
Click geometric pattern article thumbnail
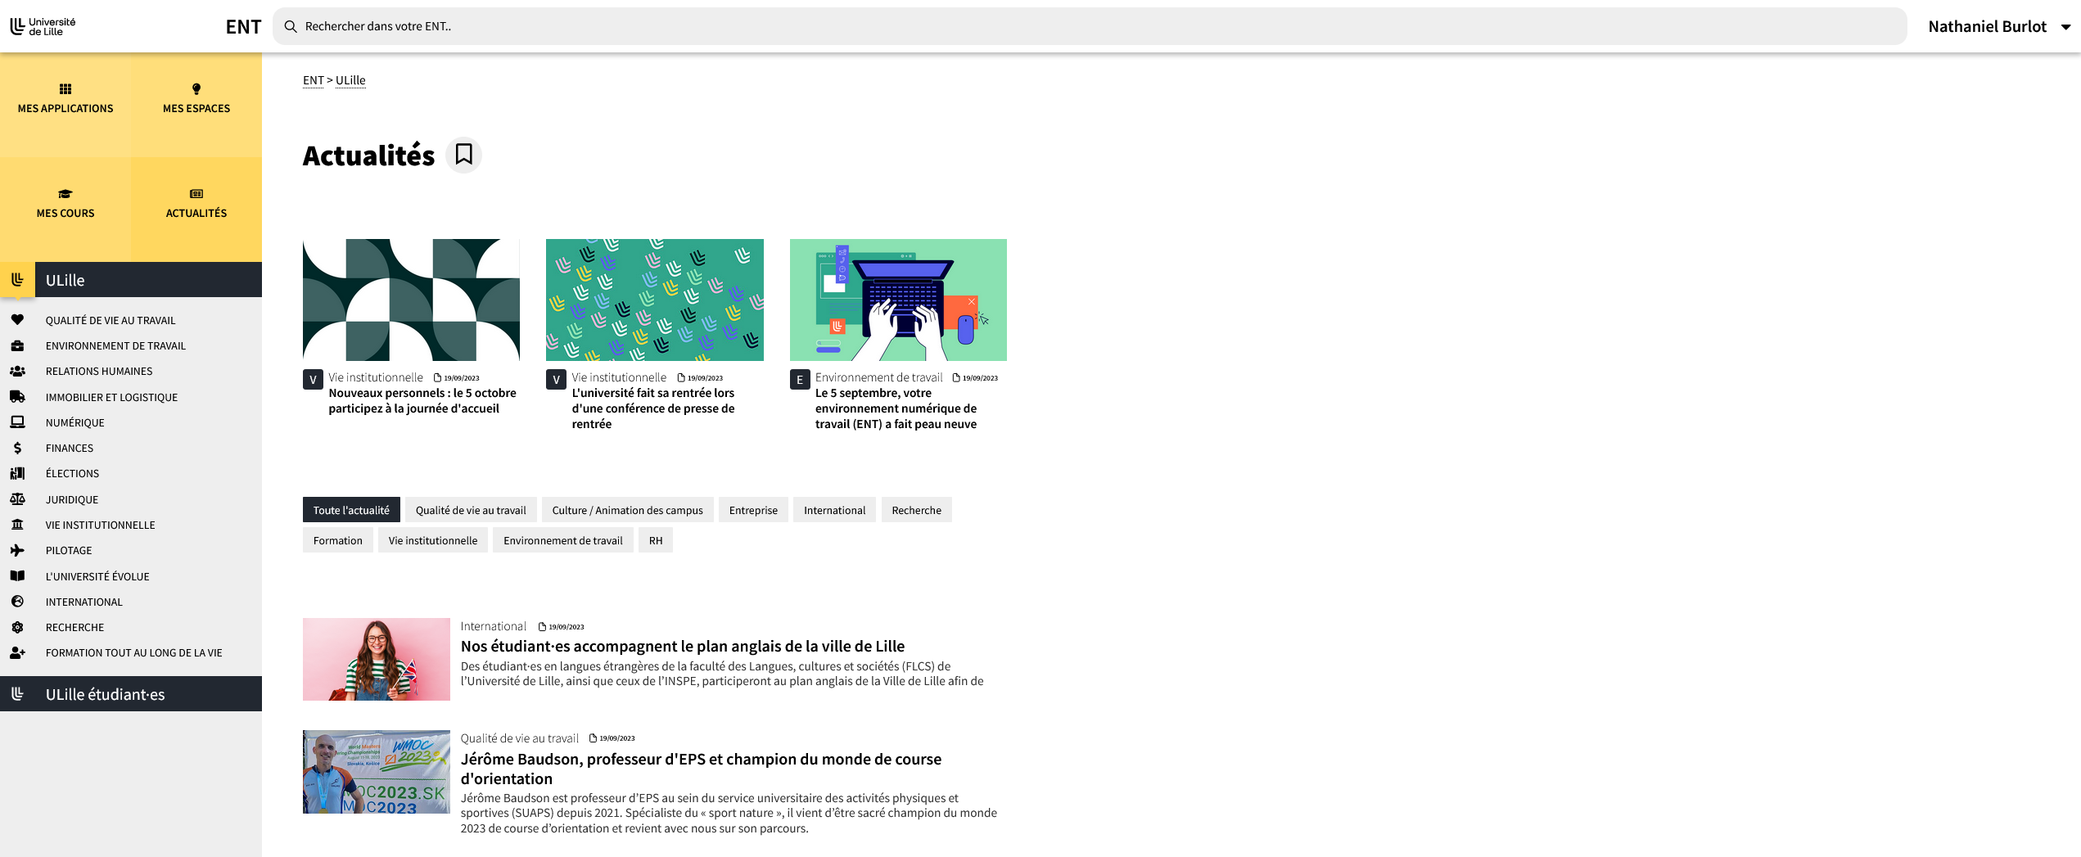[411, 300]
